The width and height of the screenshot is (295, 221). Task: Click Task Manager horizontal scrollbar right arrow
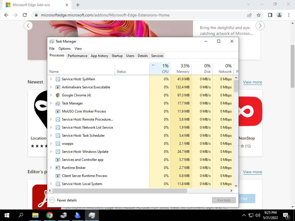point(231,190)
